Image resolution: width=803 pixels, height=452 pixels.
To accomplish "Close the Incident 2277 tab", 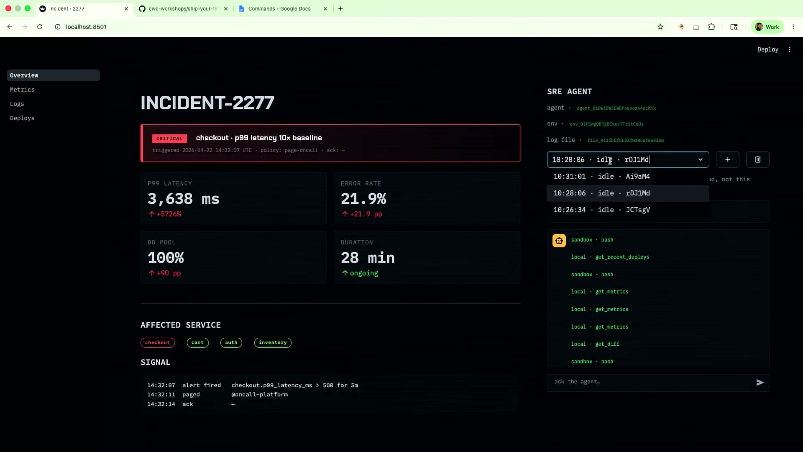I will pos(126,9).
